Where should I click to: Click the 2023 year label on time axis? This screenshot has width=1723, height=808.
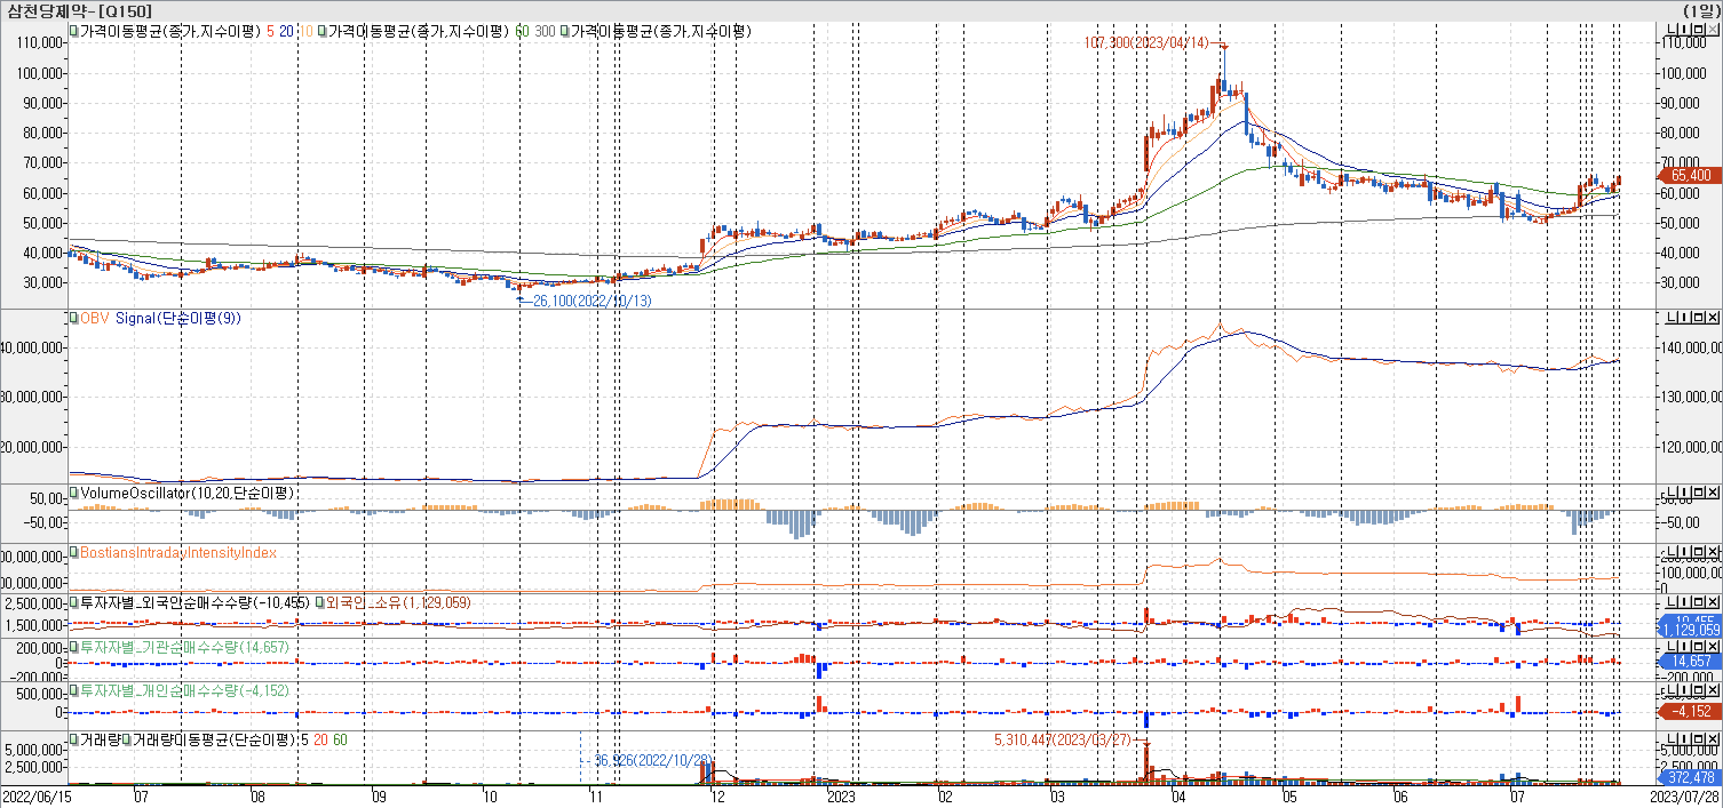841,797
